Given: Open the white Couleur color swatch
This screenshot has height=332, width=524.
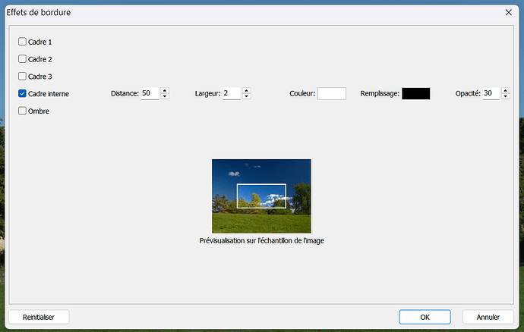Looking at the screenshot, I should [x=332, y=93].
